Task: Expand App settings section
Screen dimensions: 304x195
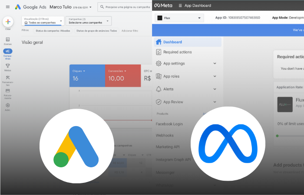Action: pos(215,63)
